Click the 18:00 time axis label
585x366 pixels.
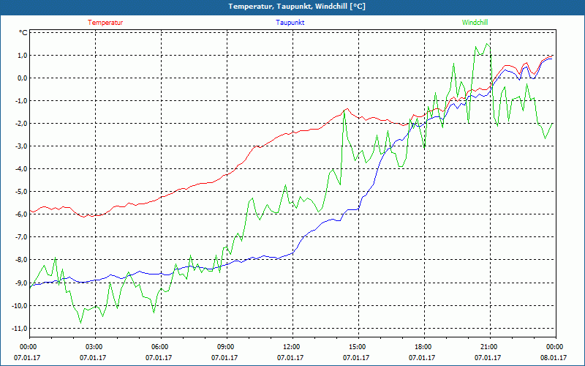tap(423, 347)
